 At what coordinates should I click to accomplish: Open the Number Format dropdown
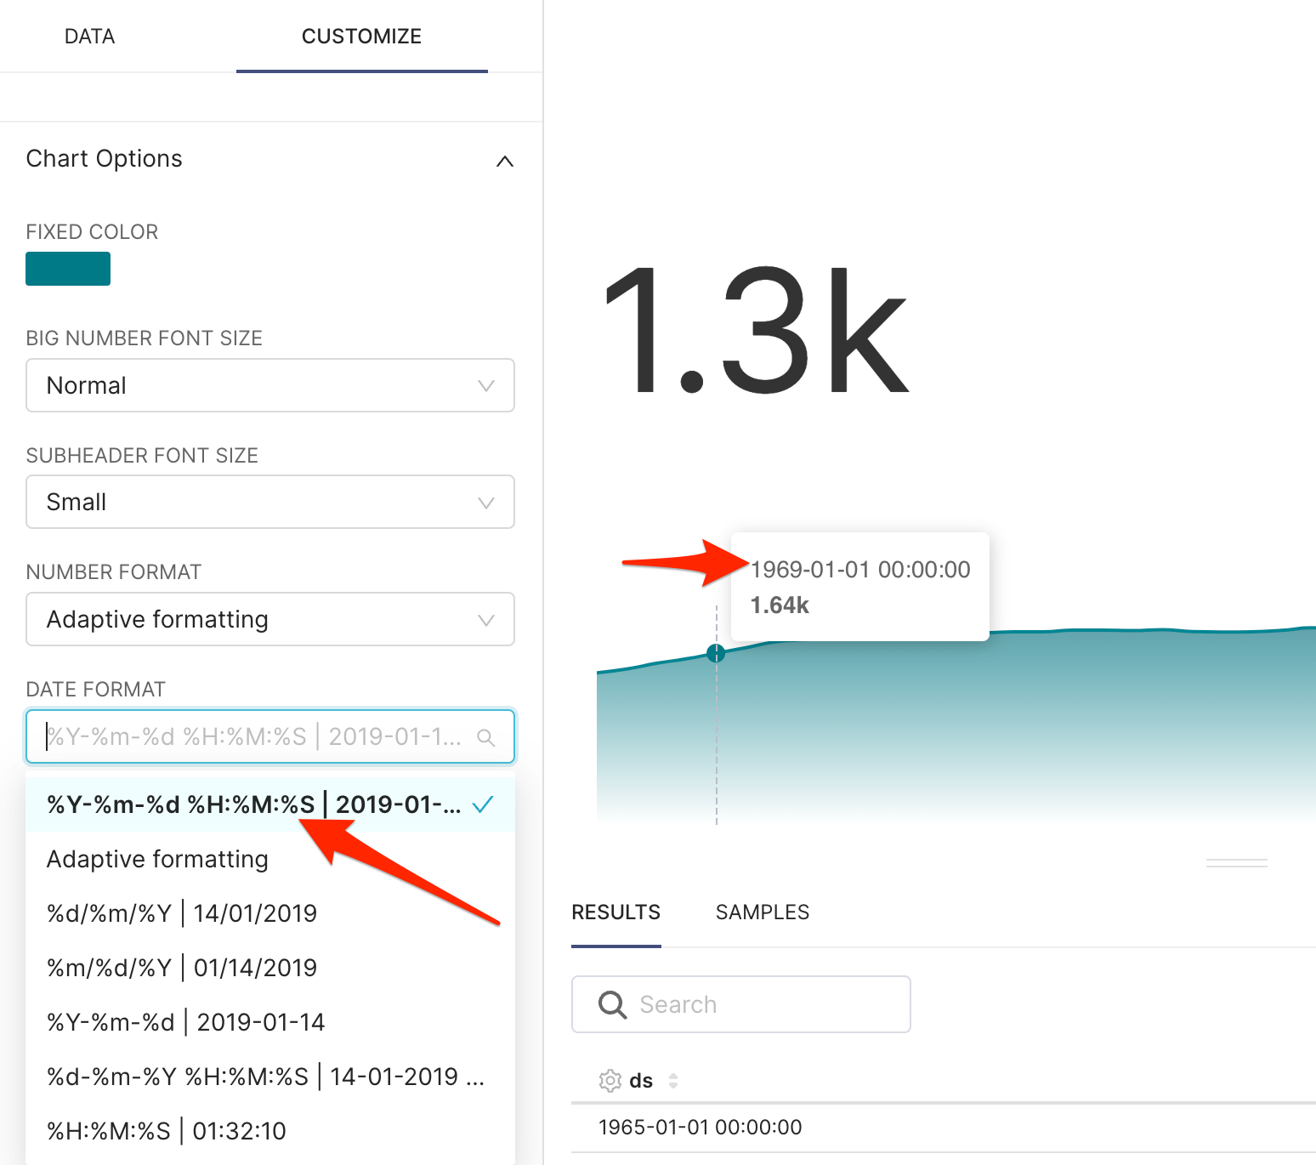270,619
